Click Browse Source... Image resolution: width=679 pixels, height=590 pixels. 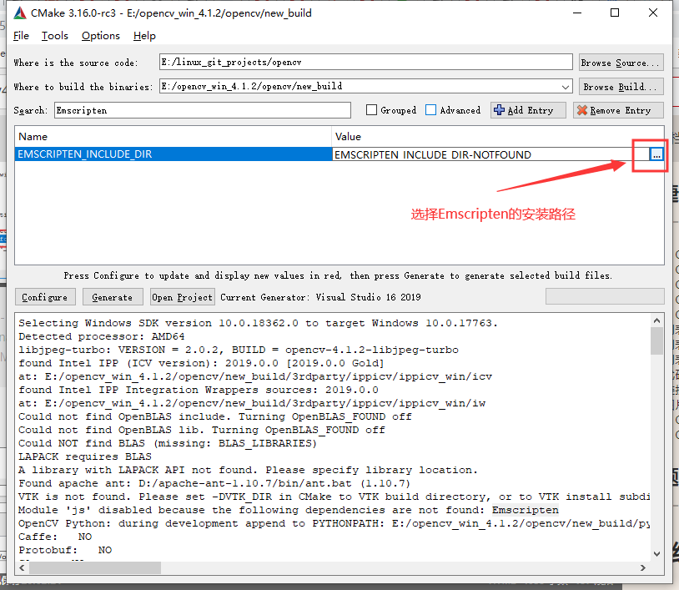[x=621, y=61]
